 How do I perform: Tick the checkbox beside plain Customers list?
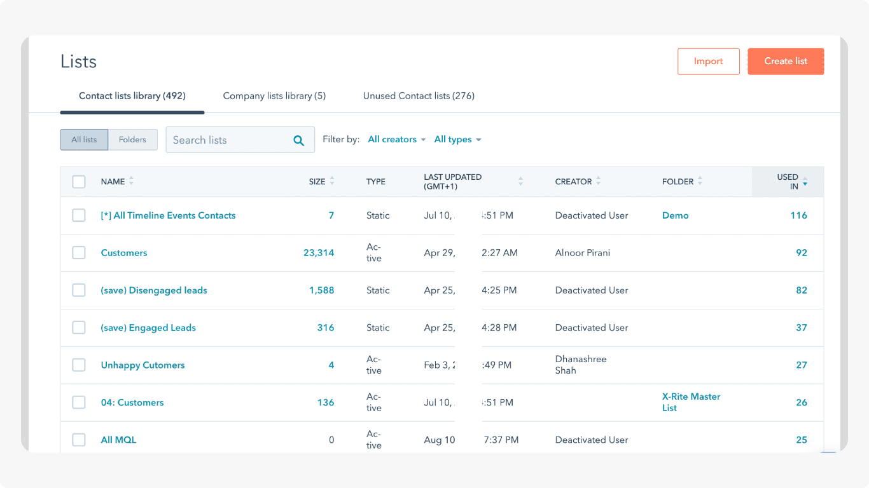click(x=79, y=253)
